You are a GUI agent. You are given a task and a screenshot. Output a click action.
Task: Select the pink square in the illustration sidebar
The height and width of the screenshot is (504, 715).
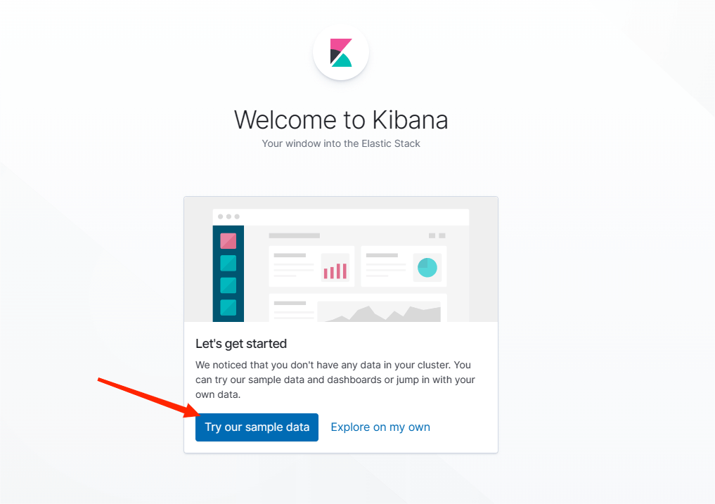pyautogui.click(x=228, y=241)
